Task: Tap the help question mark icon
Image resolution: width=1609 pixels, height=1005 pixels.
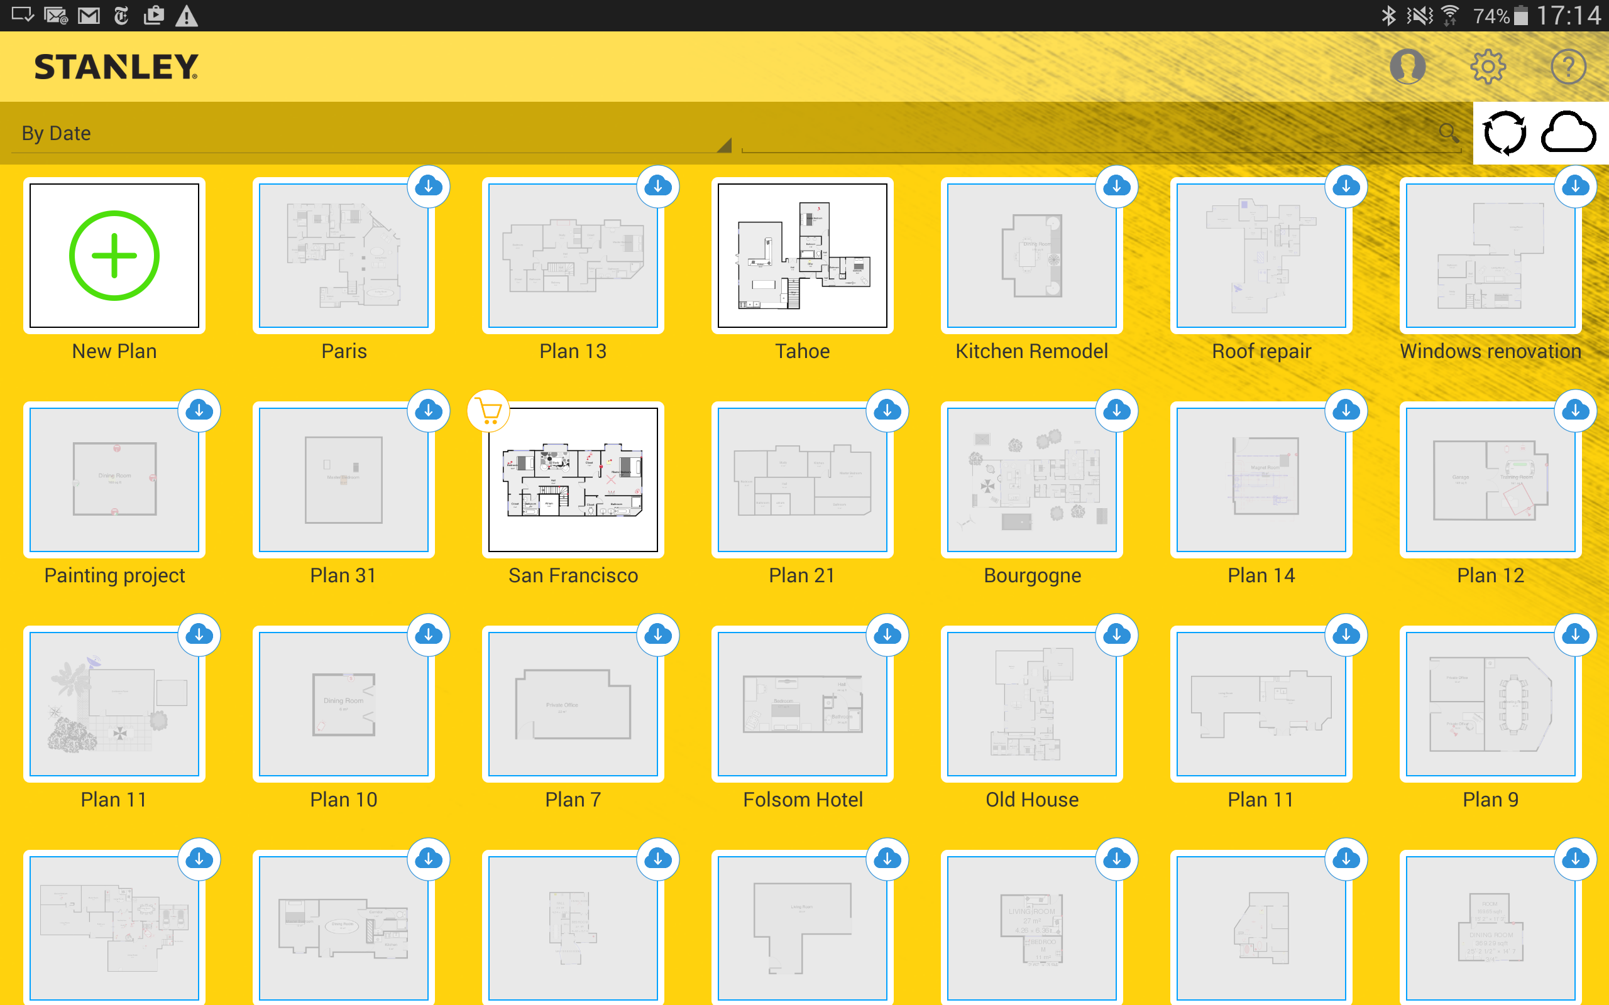Action: pos(1568,67)
